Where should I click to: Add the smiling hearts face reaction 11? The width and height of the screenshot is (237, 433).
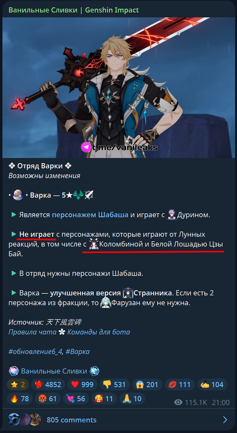[104, 399]
